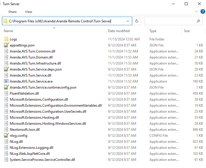Screen dimensions: 206x168
Task: Open the address bar history dropdown
Action: (128, 21)
